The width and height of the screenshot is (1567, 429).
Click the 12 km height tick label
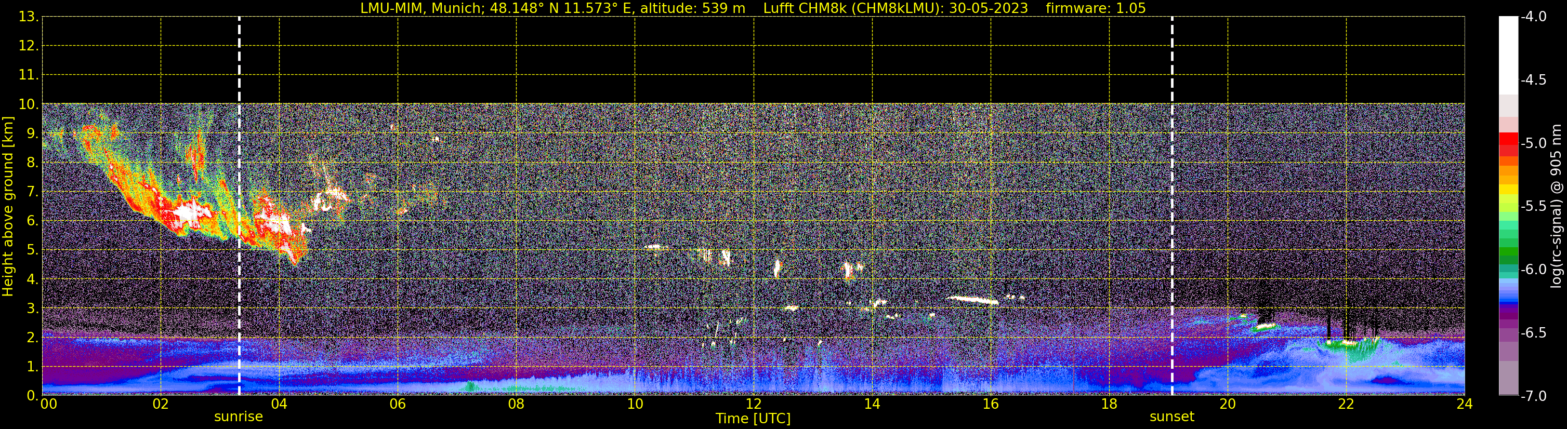28,46
